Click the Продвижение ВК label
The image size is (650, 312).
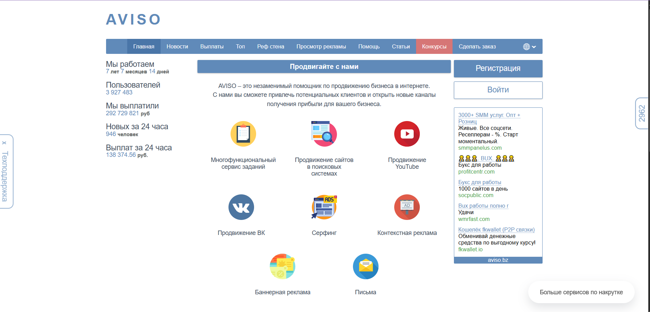point(241,233)
